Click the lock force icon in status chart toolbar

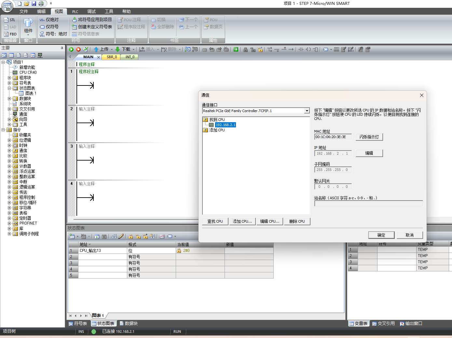click(130, 237)
